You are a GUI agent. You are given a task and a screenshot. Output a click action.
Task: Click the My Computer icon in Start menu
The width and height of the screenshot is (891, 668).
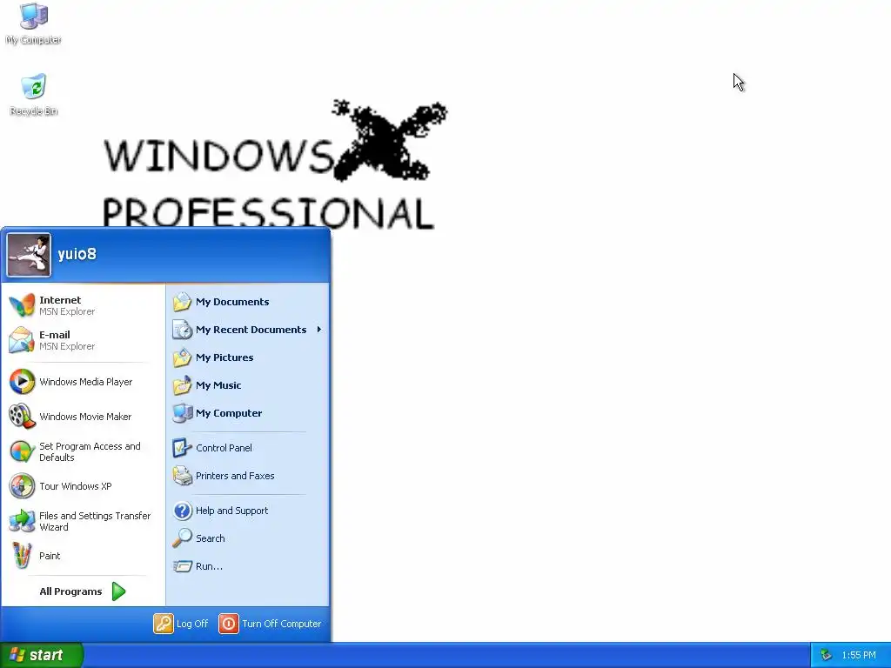pos(183,413)
